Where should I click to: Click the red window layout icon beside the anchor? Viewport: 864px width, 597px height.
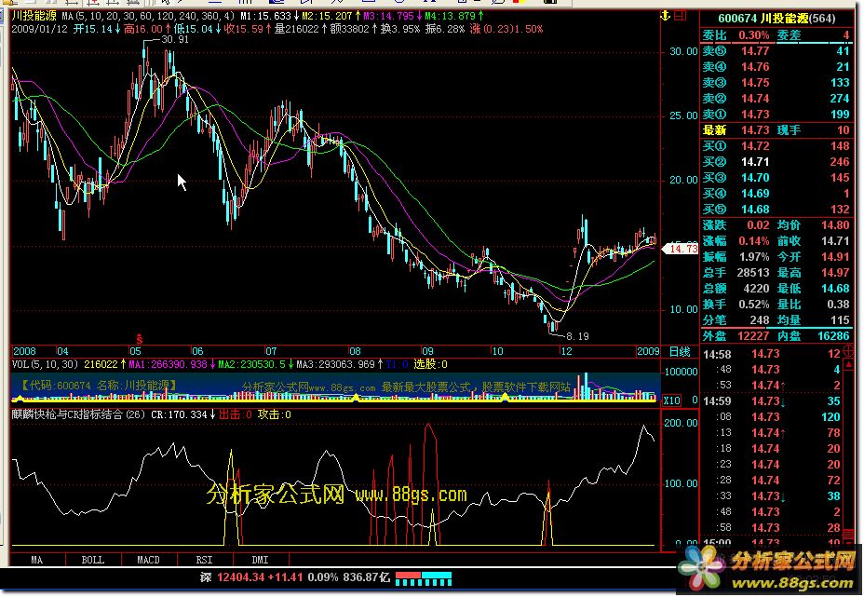683,16
